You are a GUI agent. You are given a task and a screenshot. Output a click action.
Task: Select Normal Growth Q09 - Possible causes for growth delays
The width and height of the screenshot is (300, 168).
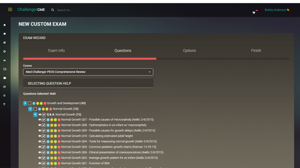108,131
